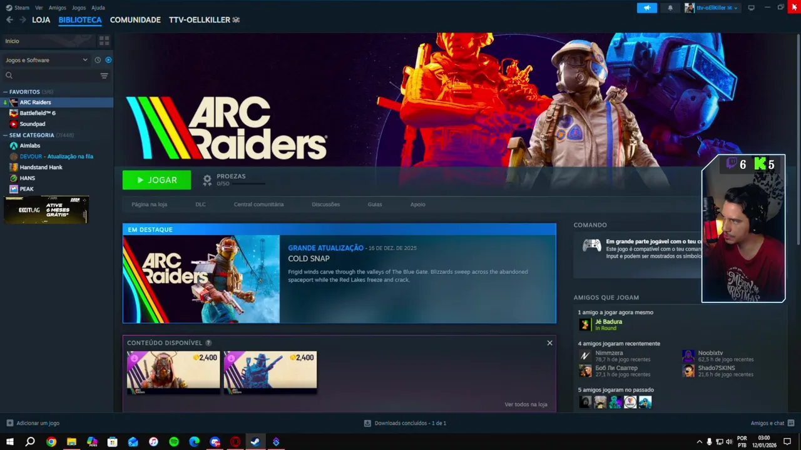Toggle the ready-to-play filter icon
This screenshot has width=801, height=450.
point(108,60)
